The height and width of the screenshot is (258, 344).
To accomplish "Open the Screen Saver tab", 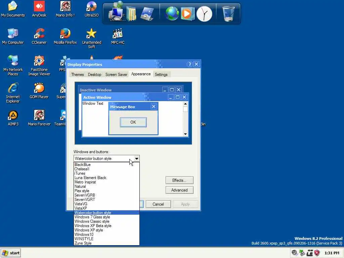I will click(116, 75).
